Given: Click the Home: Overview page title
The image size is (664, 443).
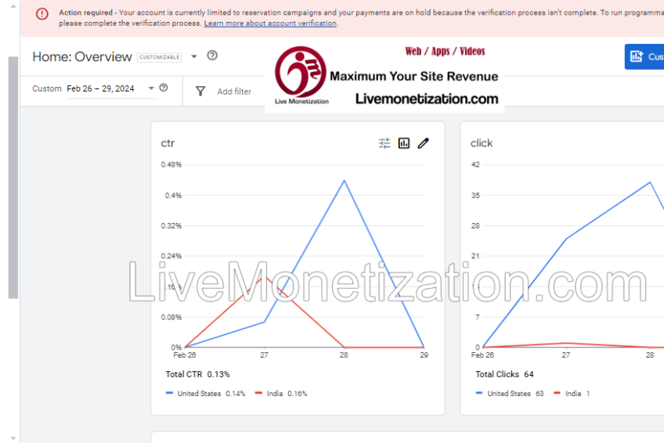Looking at the screenshot, I should (x=82, y=56).
